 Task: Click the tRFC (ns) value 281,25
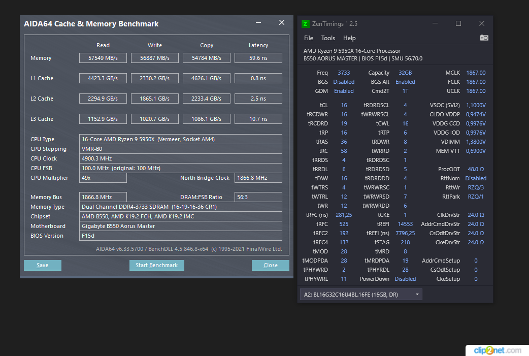[x=344, y=215]
